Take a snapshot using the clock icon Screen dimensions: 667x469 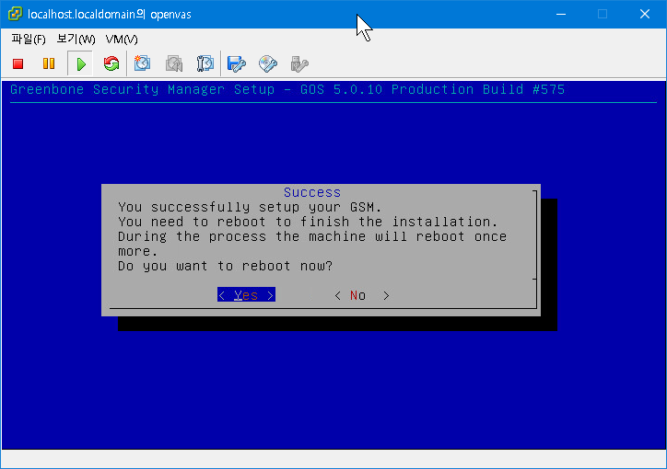point(142,63)
